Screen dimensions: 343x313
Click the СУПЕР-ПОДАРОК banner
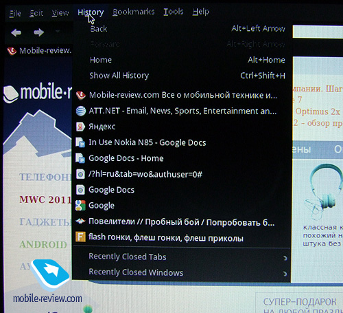[300, 303]
